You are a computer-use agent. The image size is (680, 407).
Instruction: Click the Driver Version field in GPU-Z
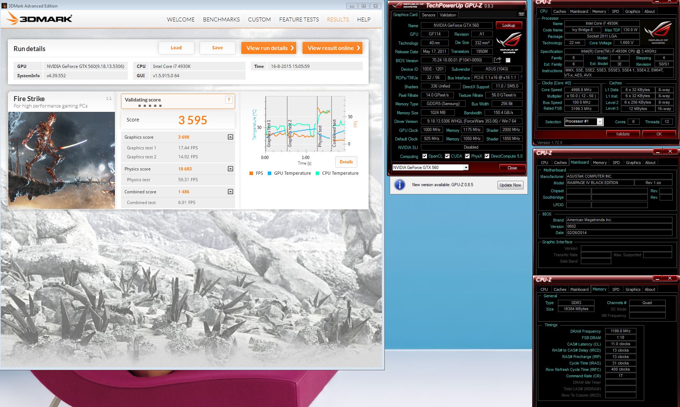coord(471,121)
